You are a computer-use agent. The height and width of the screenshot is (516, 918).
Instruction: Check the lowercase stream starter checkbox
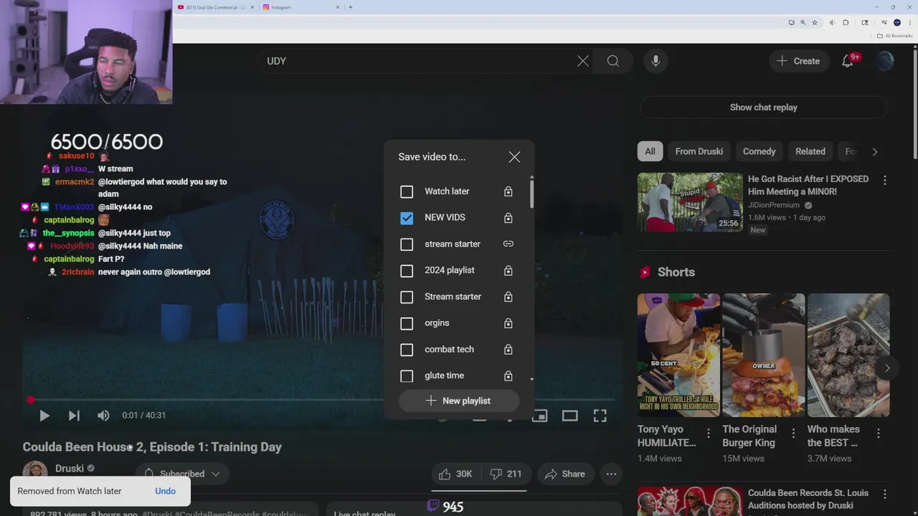pos(407,244)
